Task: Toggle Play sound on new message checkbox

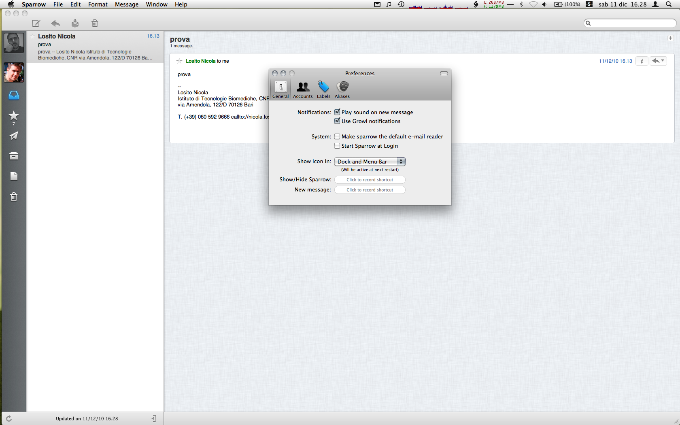Action: click(337, 112)
